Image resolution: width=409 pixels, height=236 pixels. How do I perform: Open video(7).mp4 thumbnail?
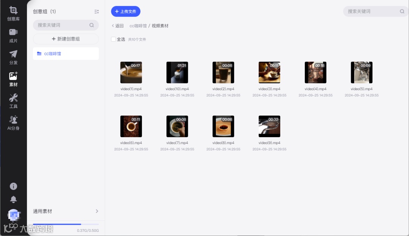tap(177, 127)
